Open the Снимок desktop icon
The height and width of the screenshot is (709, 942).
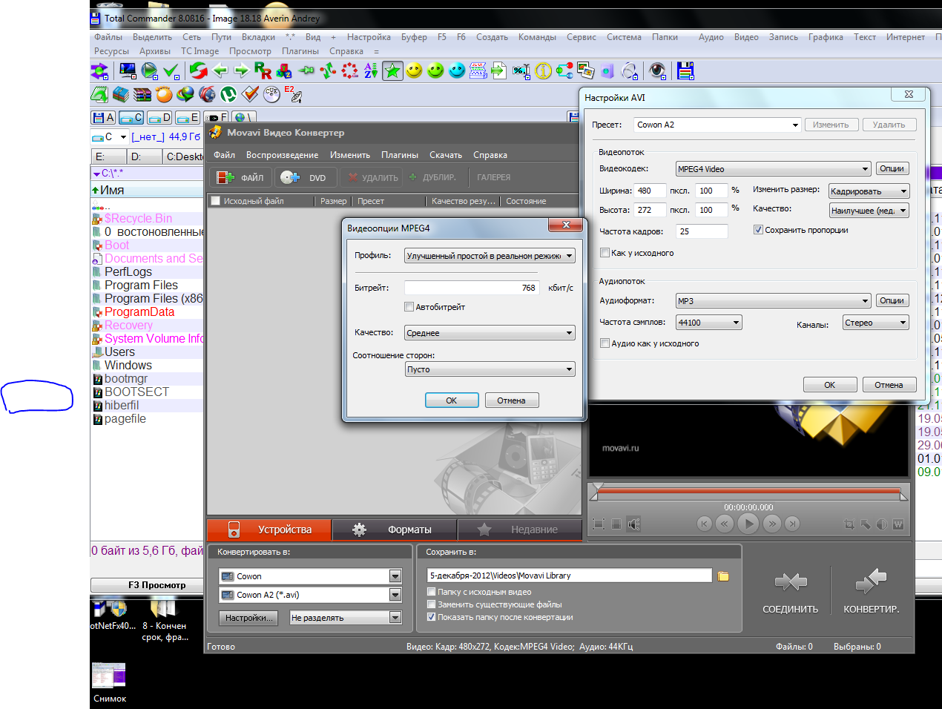[109, 682]
